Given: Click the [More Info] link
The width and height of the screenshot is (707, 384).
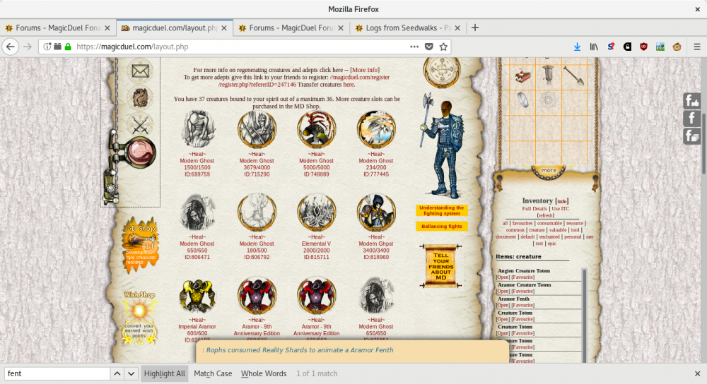Looking at the screenshot, I should click(x=365, y=70).
